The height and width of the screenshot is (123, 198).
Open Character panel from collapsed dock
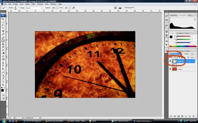(166, 41)
